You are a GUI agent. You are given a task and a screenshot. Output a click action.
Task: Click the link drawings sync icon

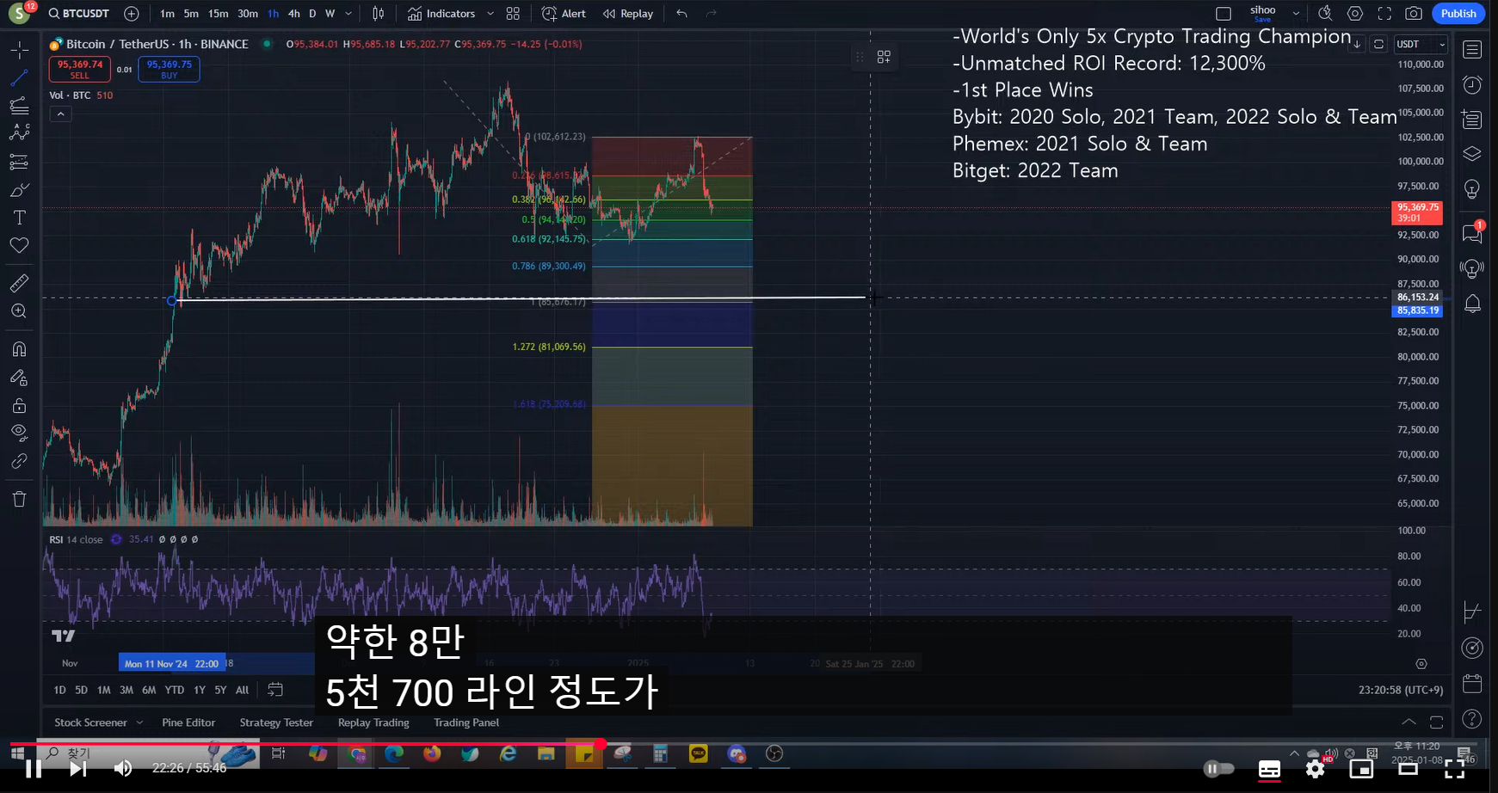[19, 461]
